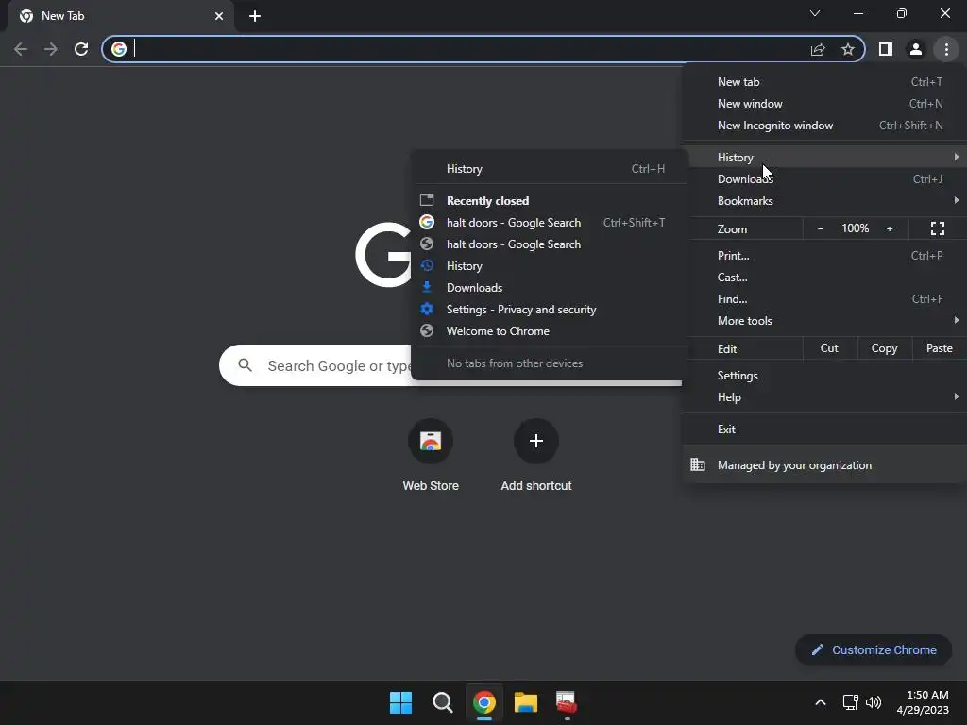The height and width of the screenshot is (725, 967).
Task: Click the fullscreen zoom icon
Action: [x=938, y=228]
